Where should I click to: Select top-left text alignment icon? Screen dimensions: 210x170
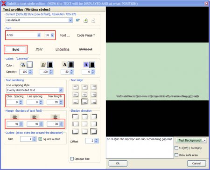(76, 87)
